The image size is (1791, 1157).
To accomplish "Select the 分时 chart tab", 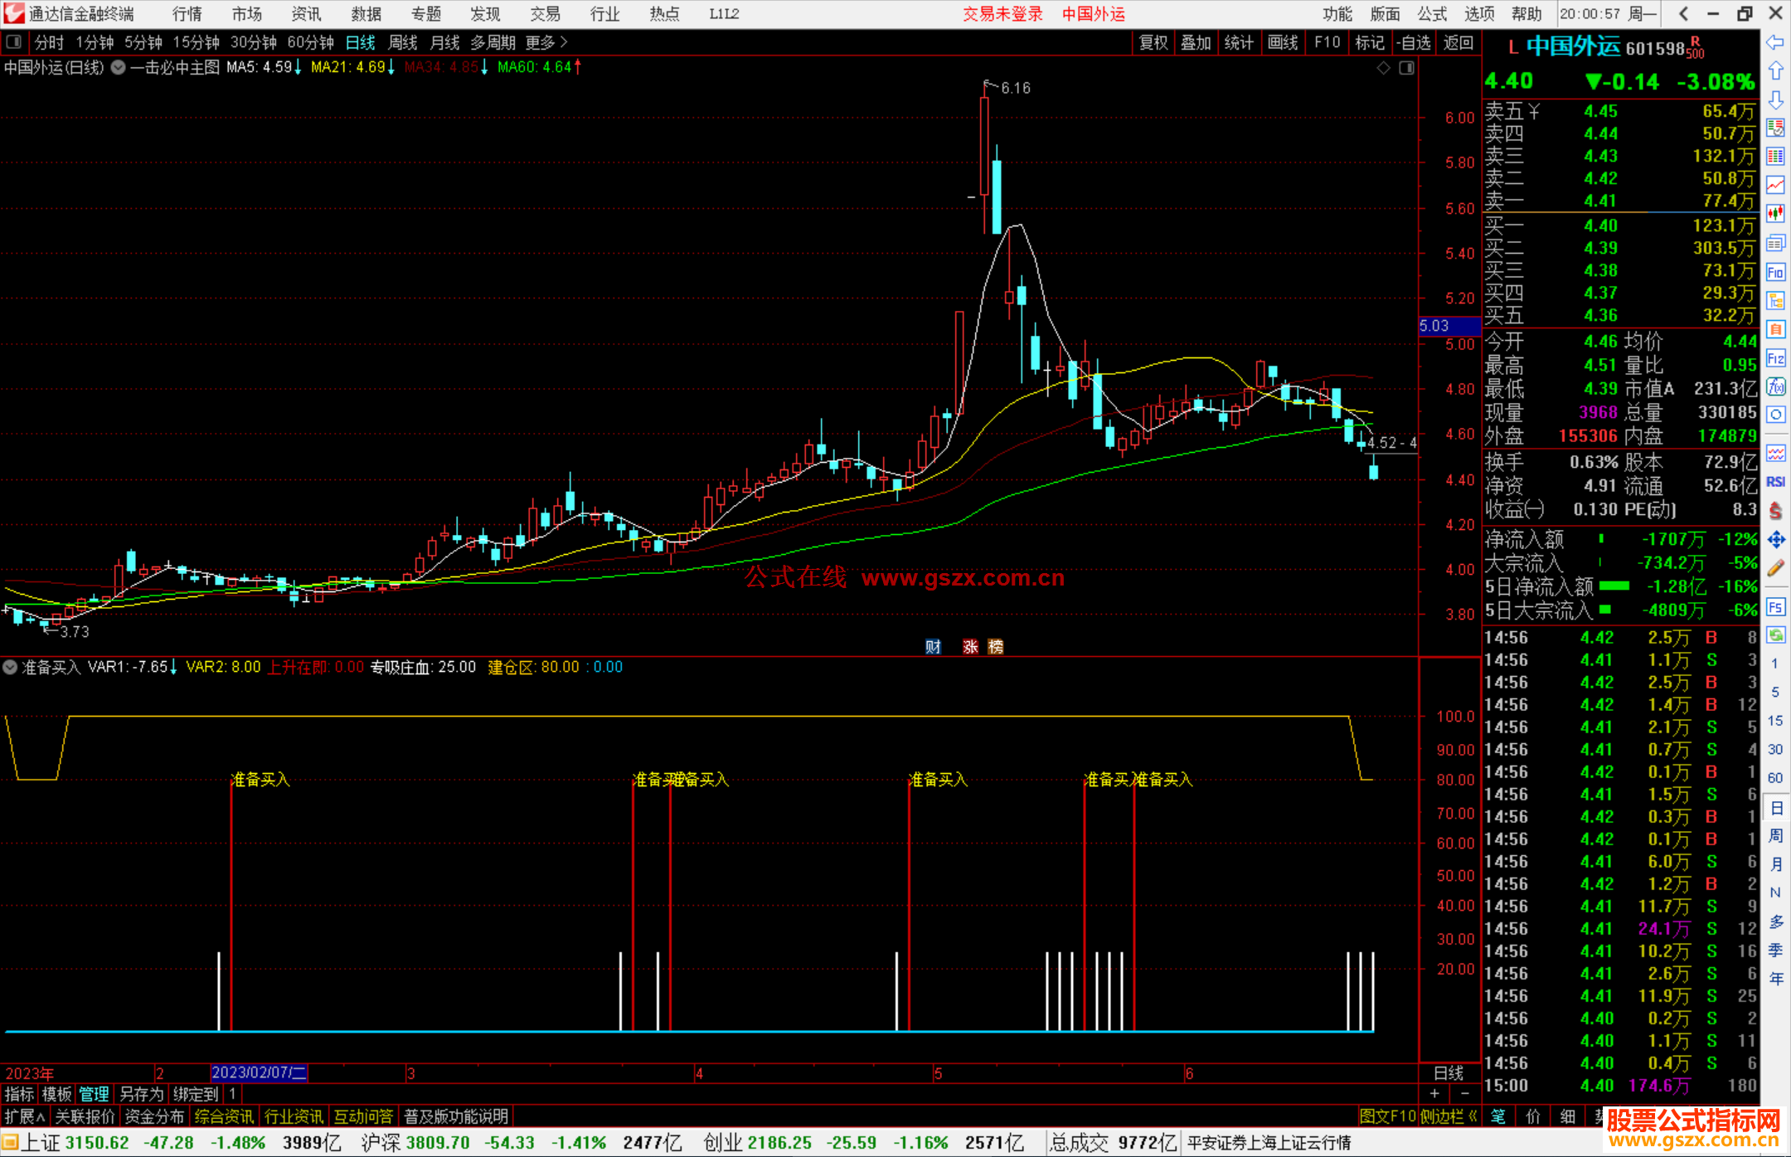I will [x=49, y=41].
